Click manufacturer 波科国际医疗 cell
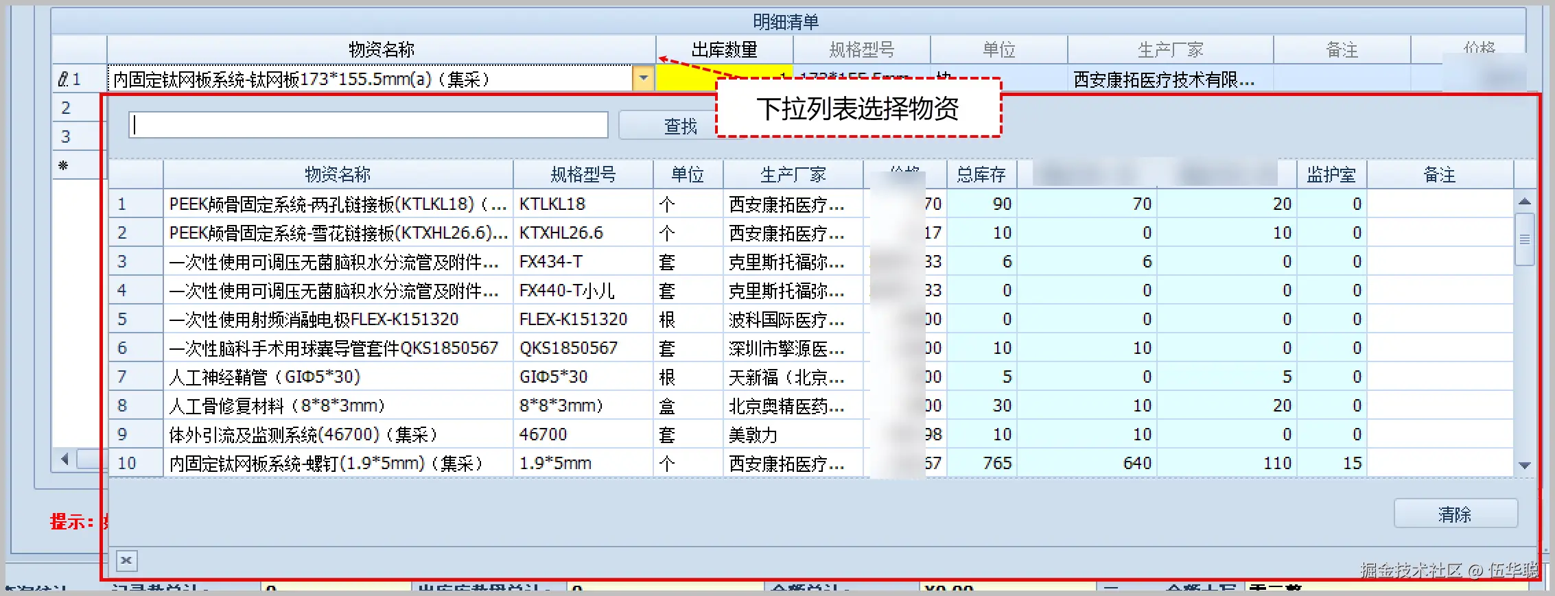Viewport: 1555px width, 596px height. click(x=793, y=319)
